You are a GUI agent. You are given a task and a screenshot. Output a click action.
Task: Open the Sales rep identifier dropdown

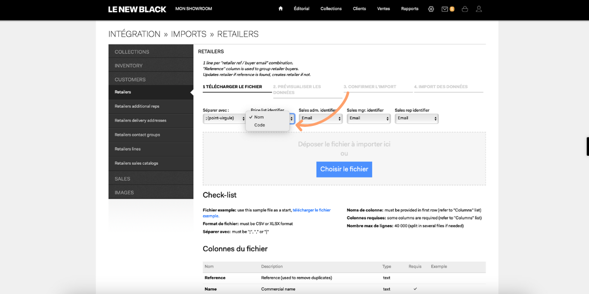417,118
